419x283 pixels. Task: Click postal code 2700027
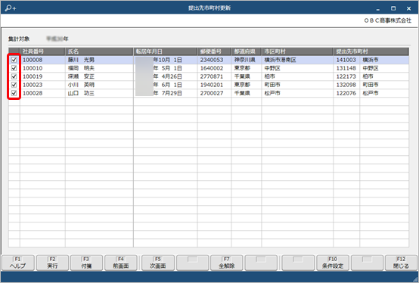click(212, 93)
